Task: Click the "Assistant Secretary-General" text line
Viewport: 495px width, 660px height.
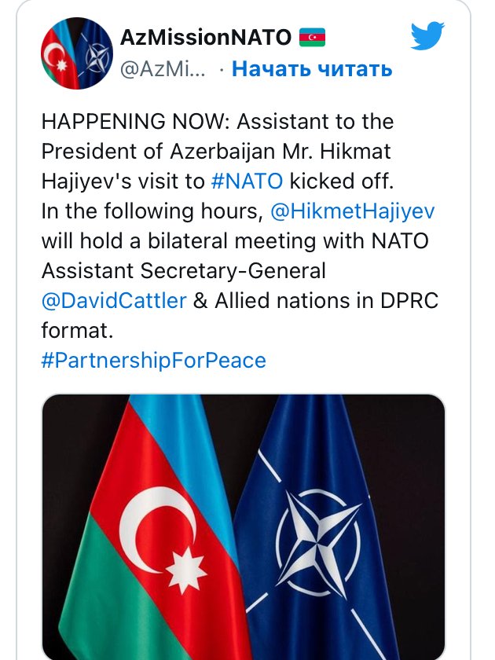Action: [x=183, y=270]
